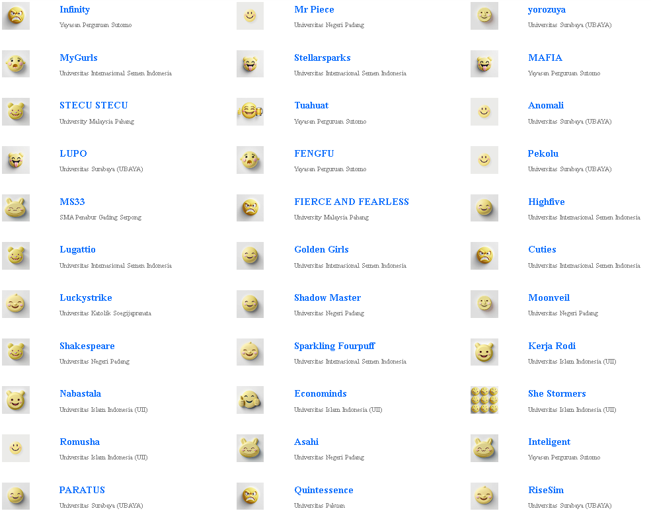Open the Quintessence team link
This screenshot has width=651, height=513.
pyautogui.click(x=323, y=490)
